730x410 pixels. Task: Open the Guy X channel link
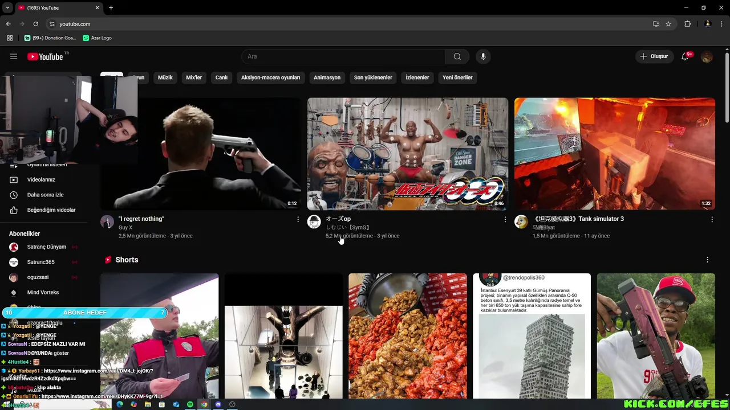tap(125, 228)
